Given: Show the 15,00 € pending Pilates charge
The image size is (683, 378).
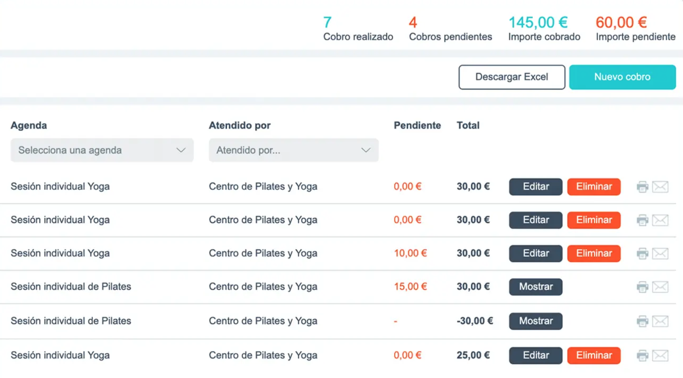Looking at the screenshot, I should pos(536,287).
